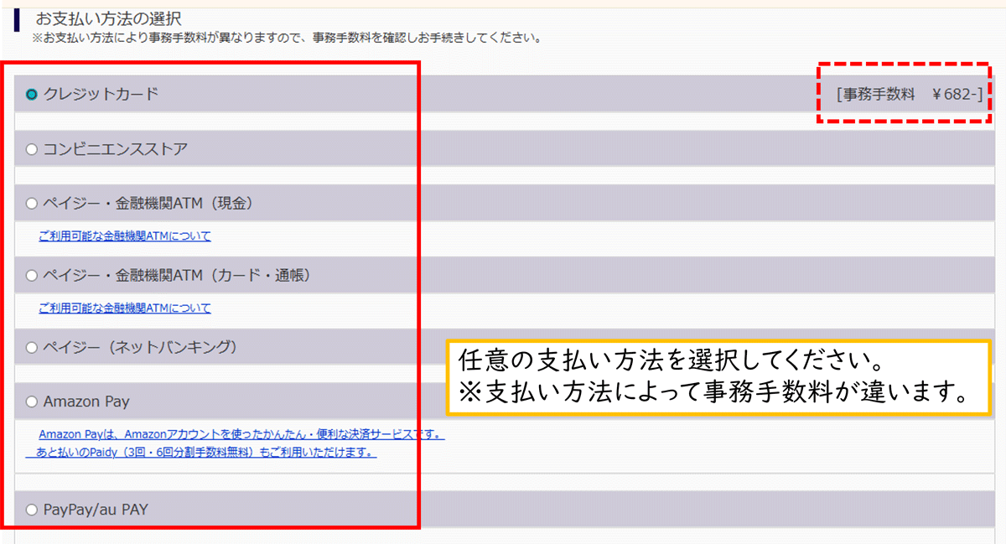Click the コンビニエンスストア label text
Screen dimensions: 1006x544
(116, 150)
